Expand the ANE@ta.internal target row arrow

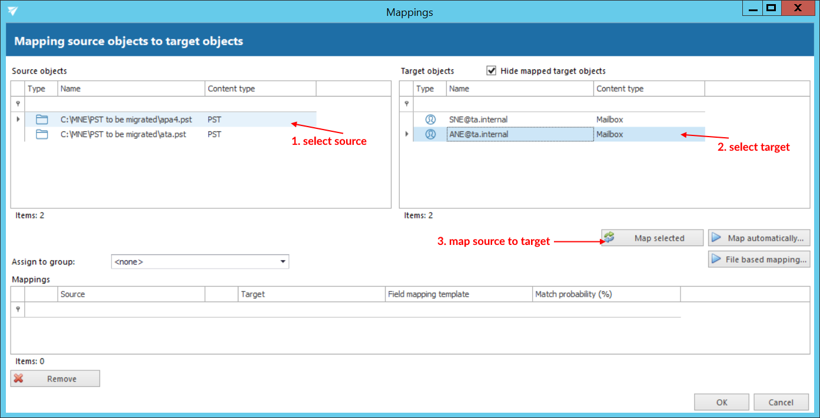[x=406, y=134]
